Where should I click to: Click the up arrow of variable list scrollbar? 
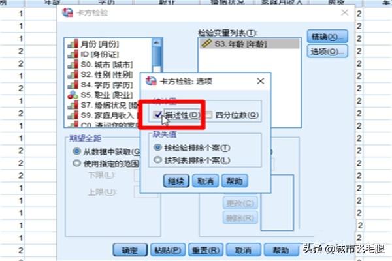(157, 42)
